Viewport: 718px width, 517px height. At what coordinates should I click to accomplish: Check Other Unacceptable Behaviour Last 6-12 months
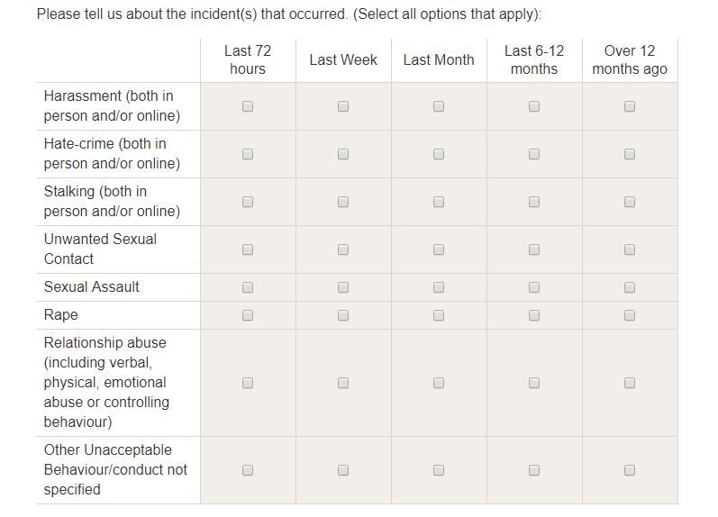[x=534, y=470]
